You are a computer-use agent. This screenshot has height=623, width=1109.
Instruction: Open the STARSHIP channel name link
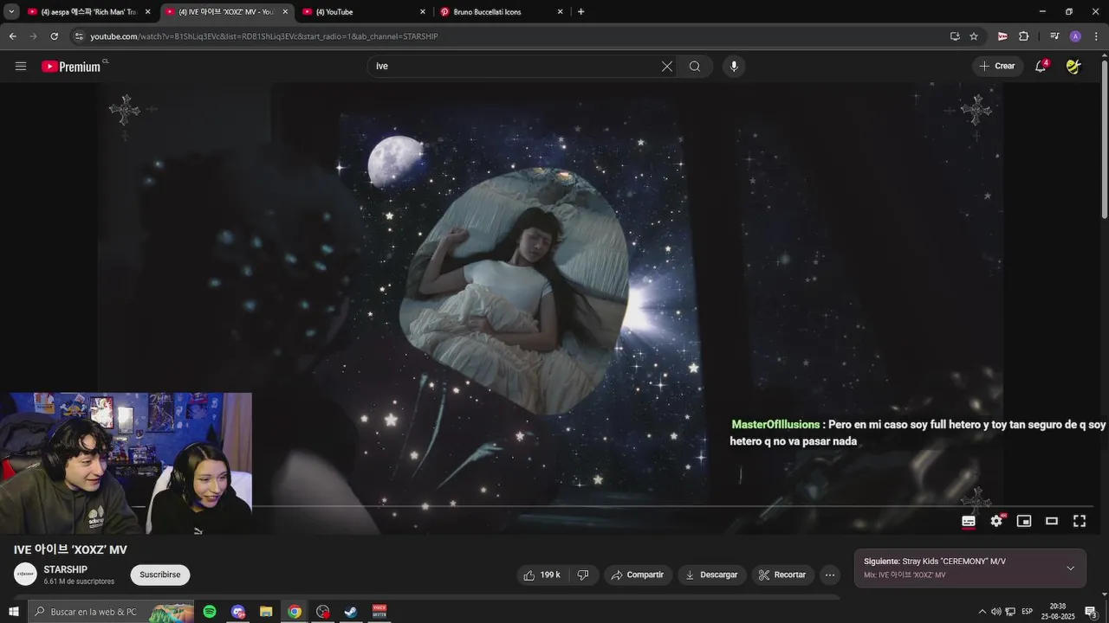point(66,569)
